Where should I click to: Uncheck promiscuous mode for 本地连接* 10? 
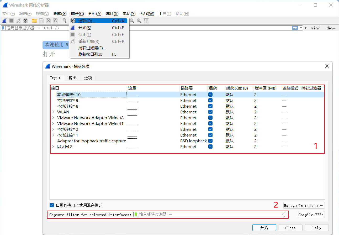(x=210, y=95)
